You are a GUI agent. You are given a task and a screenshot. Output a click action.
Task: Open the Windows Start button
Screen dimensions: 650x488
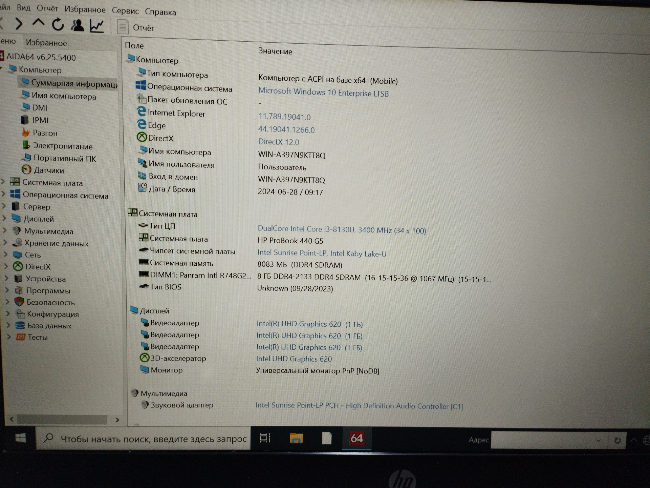click(21, 438)
